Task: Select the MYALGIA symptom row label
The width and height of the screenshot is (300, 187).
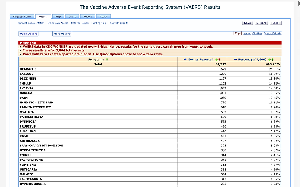Action: pyautogui.click(x=27, y=112)
